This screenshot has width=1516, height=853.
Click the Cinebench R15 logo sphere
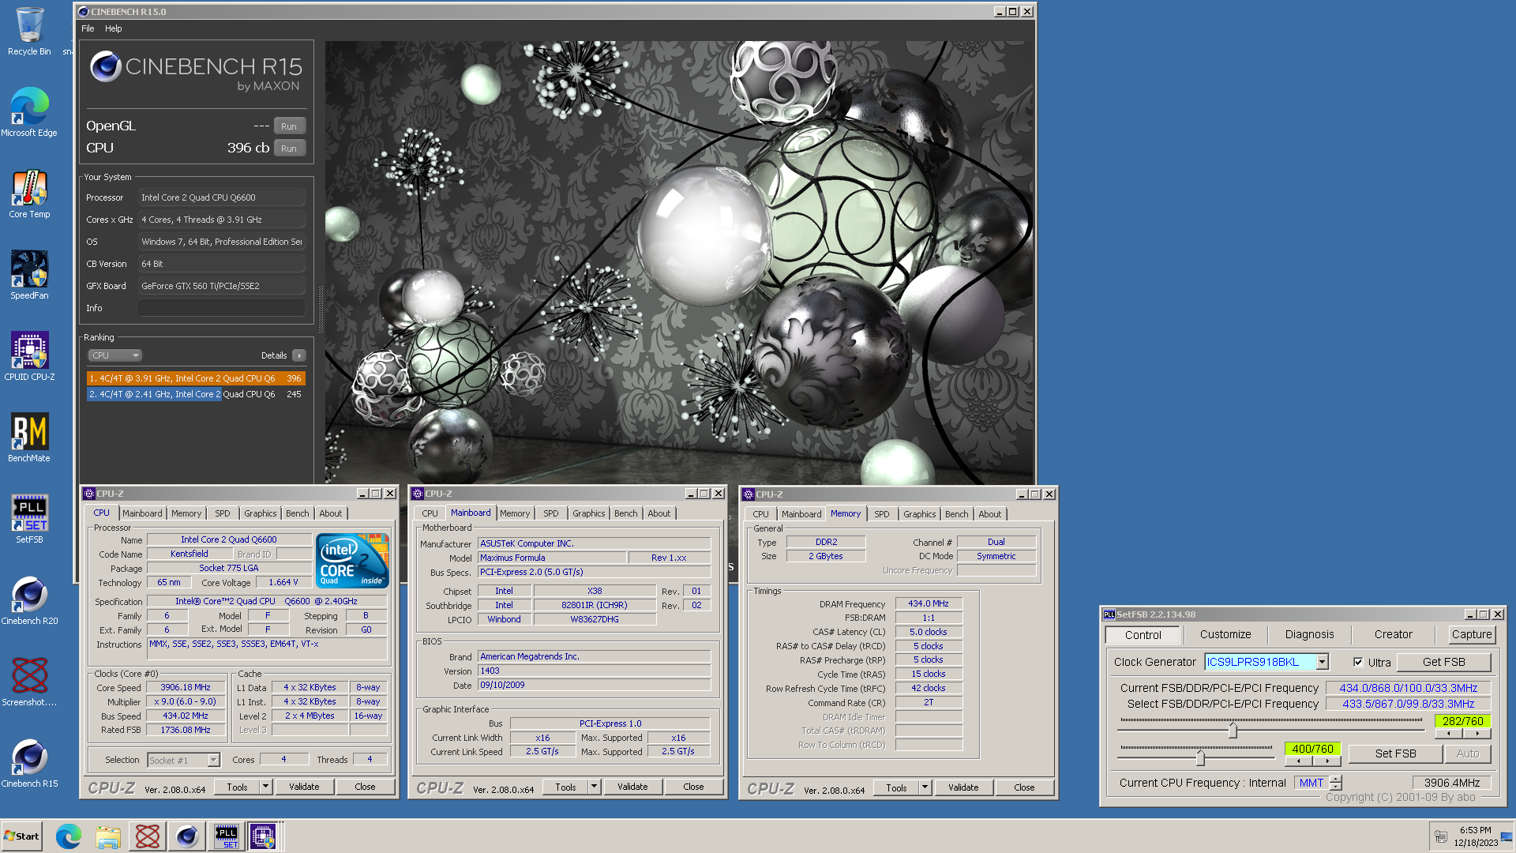(106, 67)
